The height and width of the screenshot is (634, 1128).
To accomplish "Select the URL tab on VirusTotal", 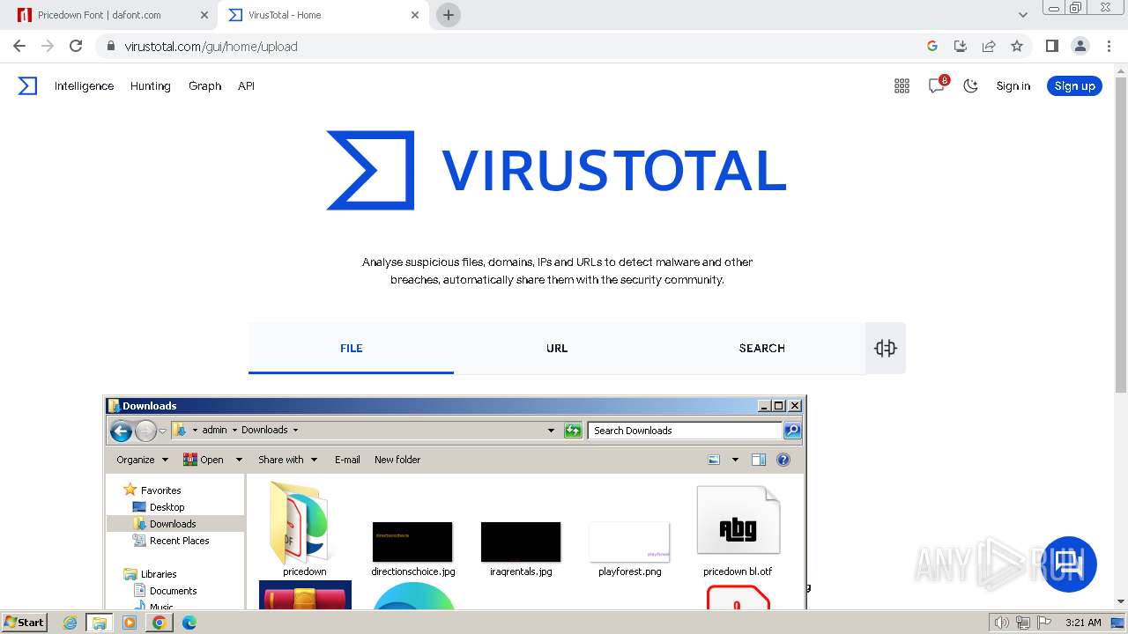I will (557, 348).
